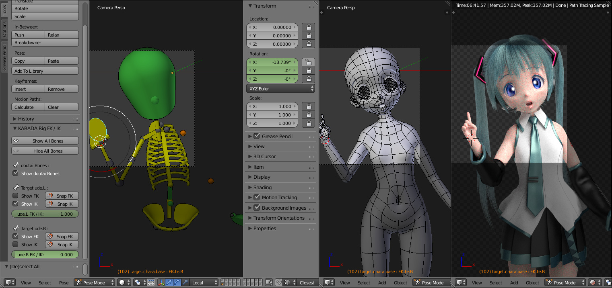Click the tool shelf vertical scrollbar
The height and width of the screenshot is (288, 612).
tap(85, 143)
